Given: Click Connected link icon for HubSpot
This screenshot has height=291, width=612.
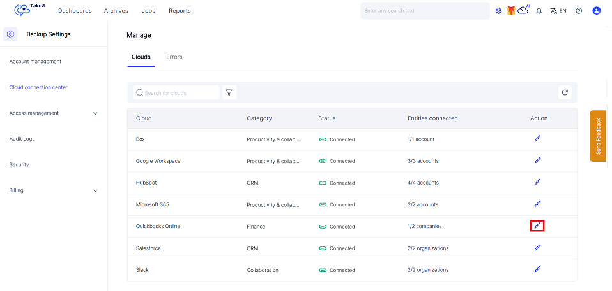Looking at the screenshot, I should click(x=323, y=183).
